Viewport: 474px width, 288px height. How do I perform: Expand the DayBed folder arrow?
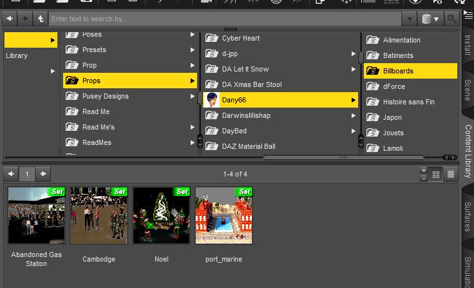[x=353, y=131]
